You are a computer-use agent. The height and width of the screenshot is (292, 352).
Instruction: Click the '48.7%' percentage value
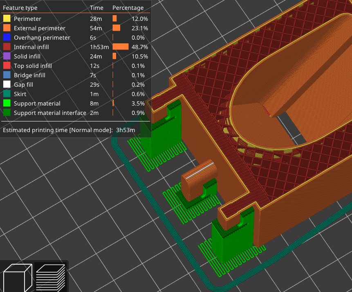(x=140, y=47)
